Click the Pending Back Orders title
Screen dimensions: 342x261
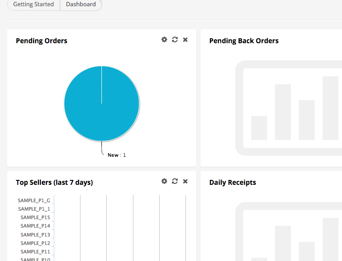click(x=244, y=41)
